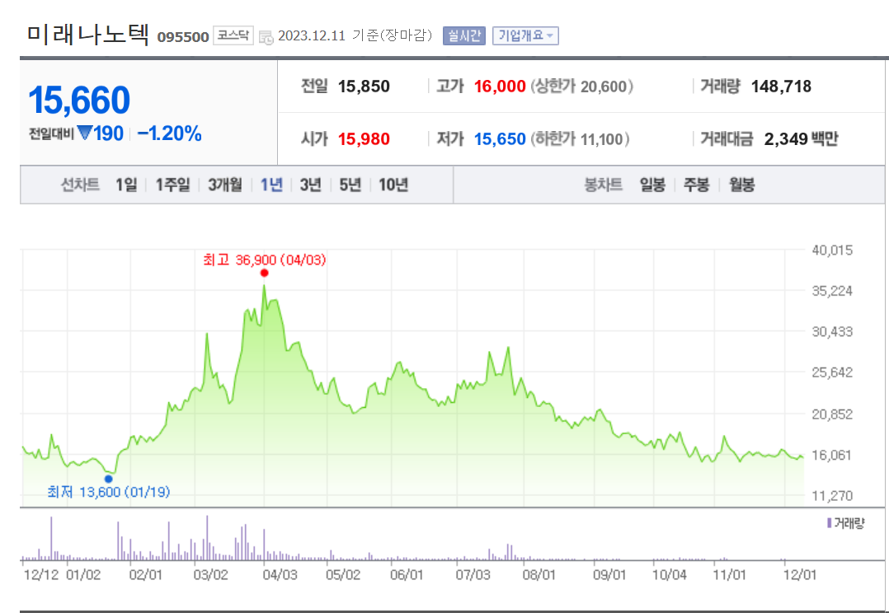Display the 10년 line chart
The height and width of the screenshot is (613, 889).
pos(393,185)
